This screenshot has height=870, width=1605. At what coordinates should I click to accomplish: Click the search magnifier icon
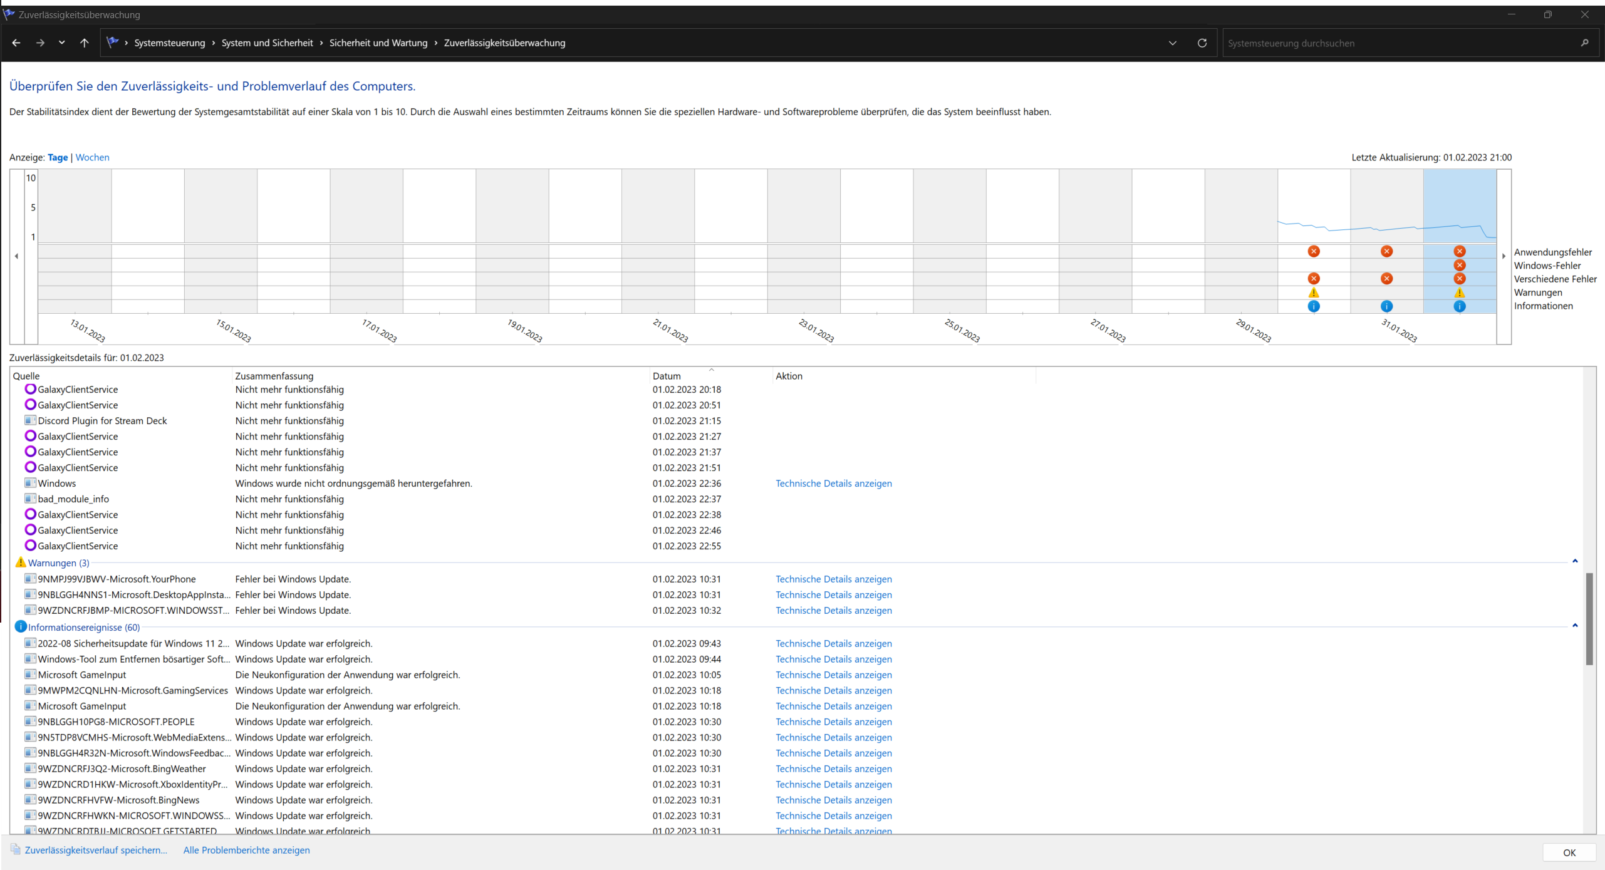[x=1584, y=43]
